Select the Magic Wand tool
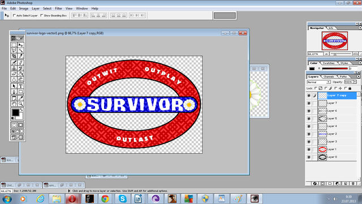 coord(20,50)
